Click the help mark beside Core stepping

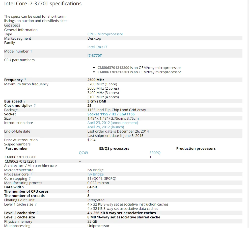point(30,179)
